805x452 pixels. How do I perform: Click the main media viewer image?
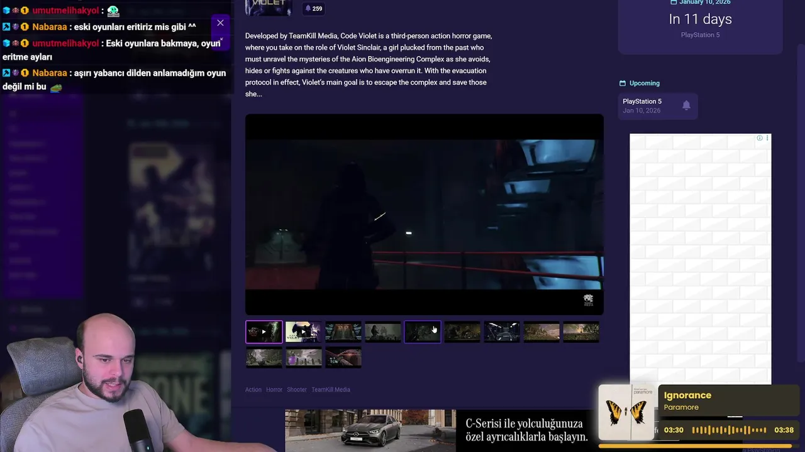425,214
